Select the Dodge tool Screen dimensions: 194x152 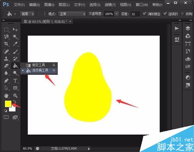pyautogui.click(x=15, y=73)
